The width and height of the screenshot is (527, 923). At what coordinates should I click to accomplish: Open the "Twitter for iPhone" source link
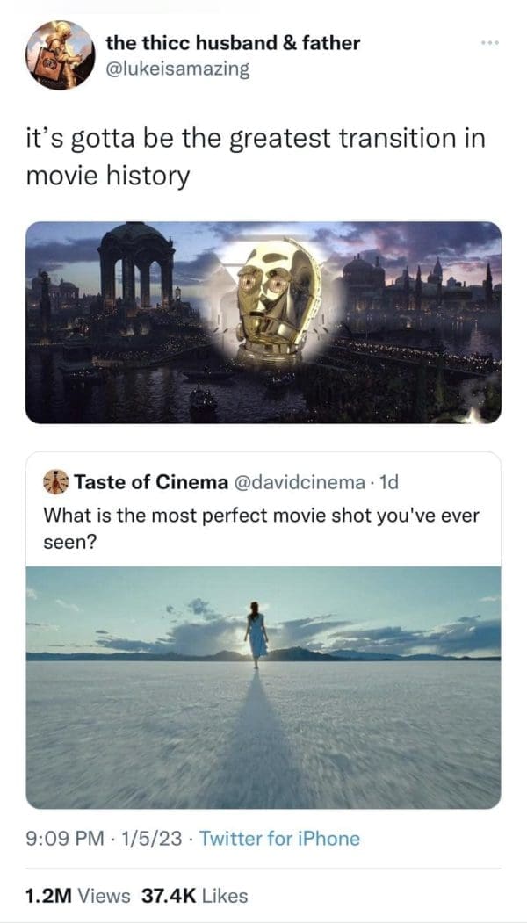(279, 839)
